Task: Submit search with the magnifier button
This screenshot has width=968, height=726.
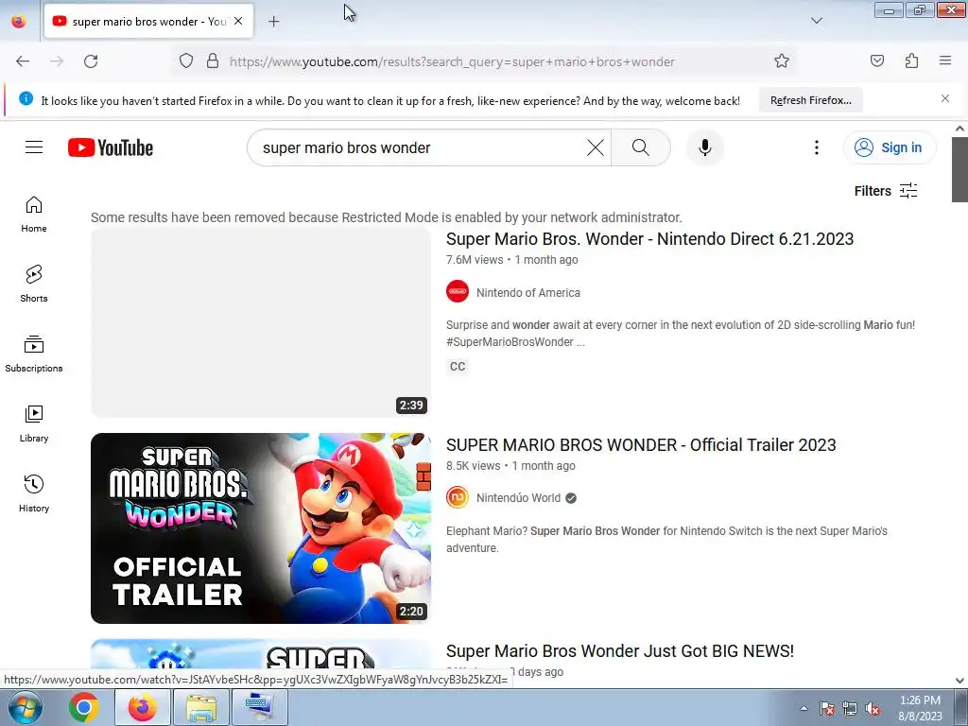Action: (640, 147)
